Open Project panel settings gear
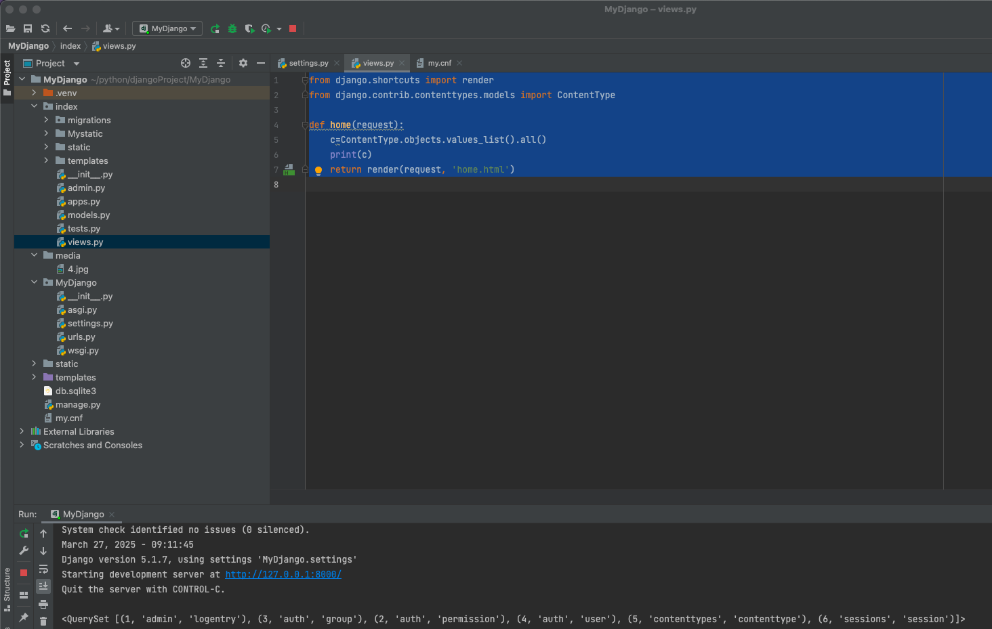The width and height of the screenshot is (992, 629). (x=243, y=63)
